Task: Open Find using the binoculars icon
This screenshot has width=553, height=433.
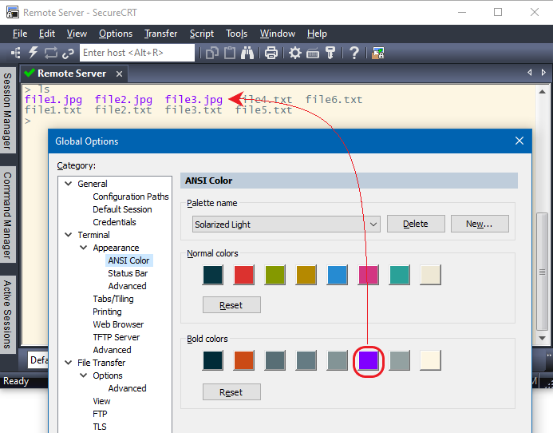Action: pyautogui.click(x=247, y=53)
